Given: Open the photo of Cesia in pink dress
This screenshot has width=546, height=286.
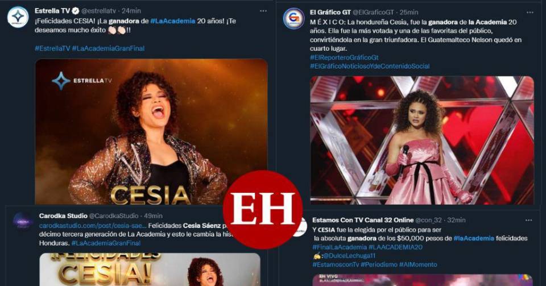Looking at the screenshot, I should pyautogui.click(x=421, y=140).
